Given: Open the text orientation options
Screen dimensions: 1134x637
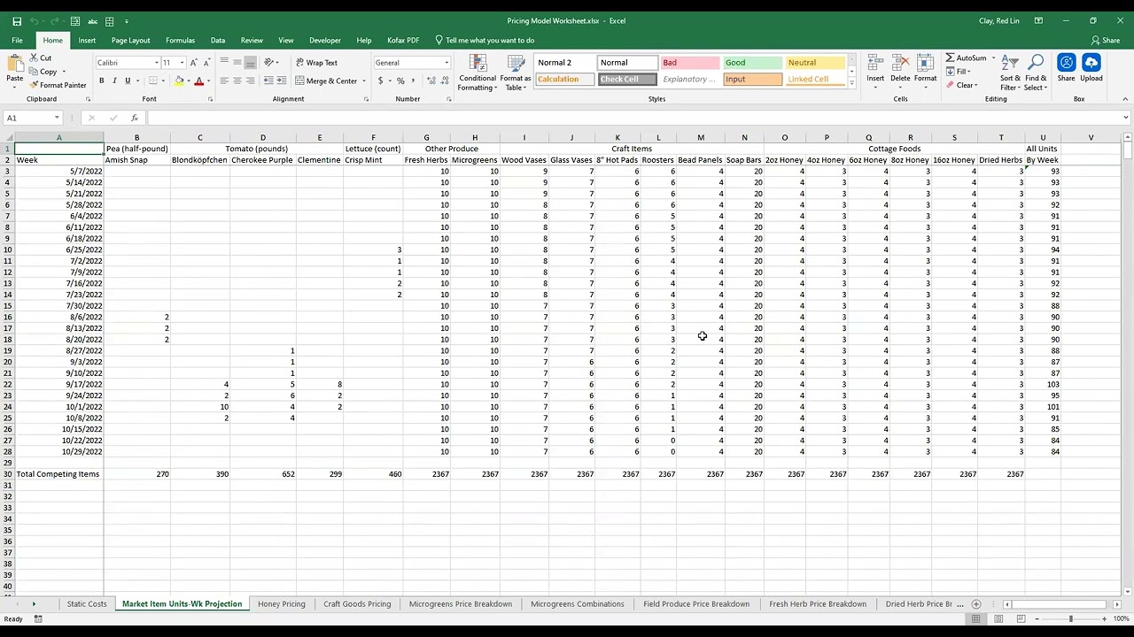Looking at the screenshot, I should 272,63.
